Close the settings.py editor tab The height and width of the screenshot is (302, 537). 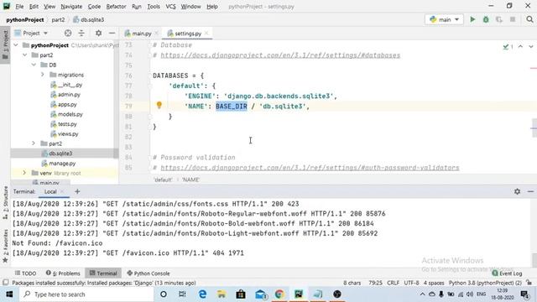[x=206, y=34]
